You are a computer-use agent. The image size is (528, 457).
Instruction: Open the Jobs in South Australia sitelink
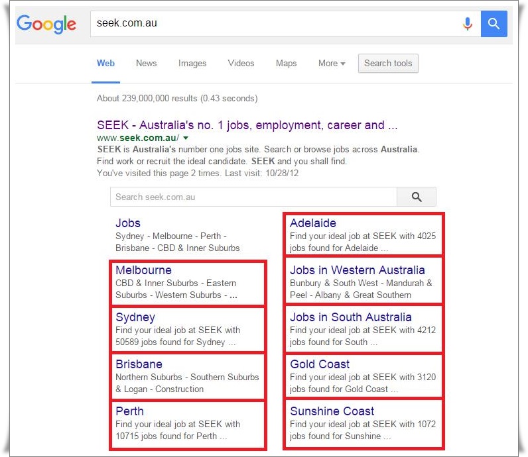tap(350, 317)
